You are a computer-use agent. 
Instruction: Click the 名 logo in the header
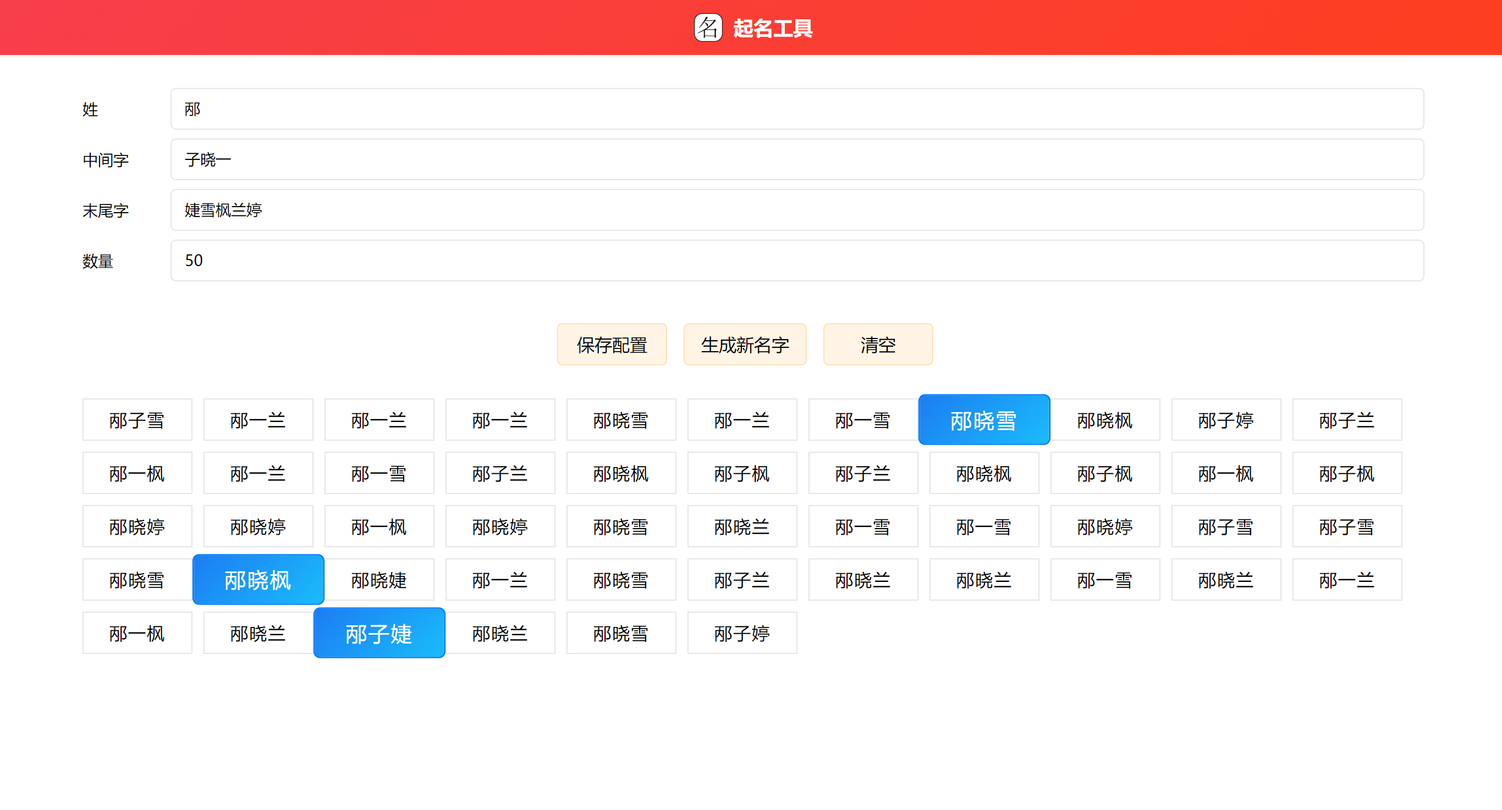pos(707,27)
